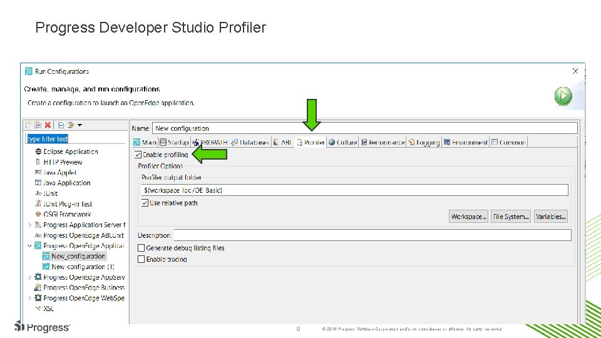Switch to the Main tab
The height and width of the screenshot is (338, 601).
(x=145, y=142)
